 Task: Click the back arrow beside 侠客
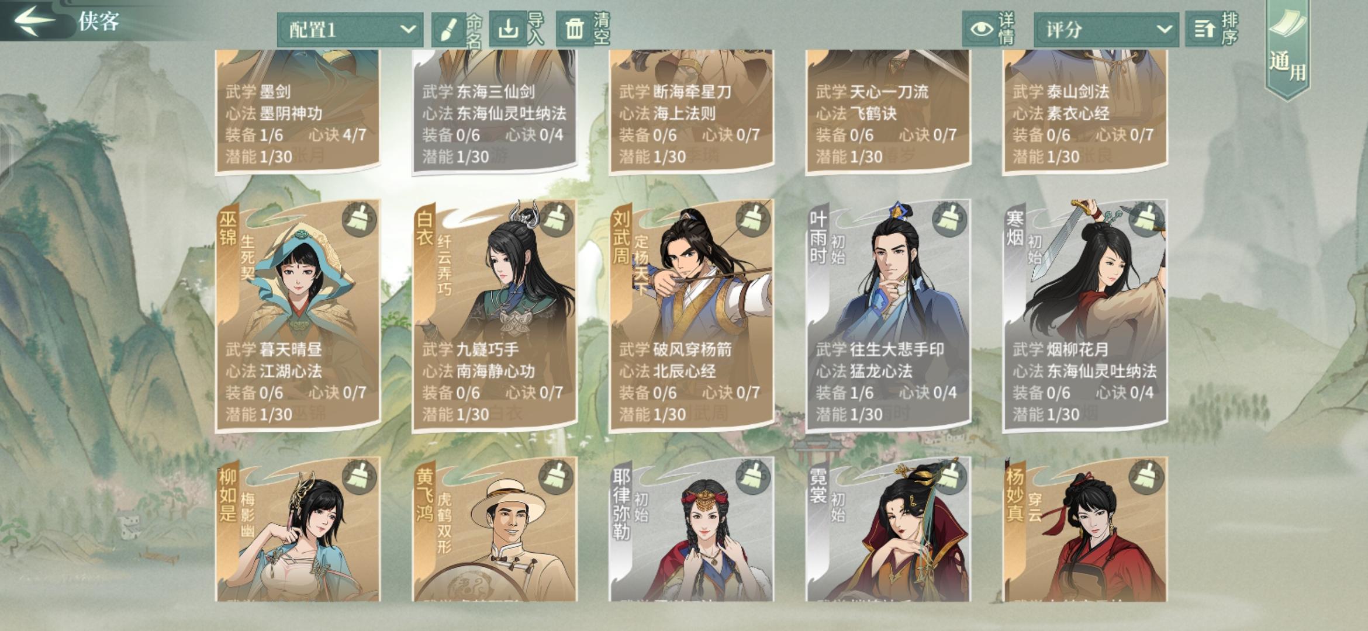[x=34, y=20]
